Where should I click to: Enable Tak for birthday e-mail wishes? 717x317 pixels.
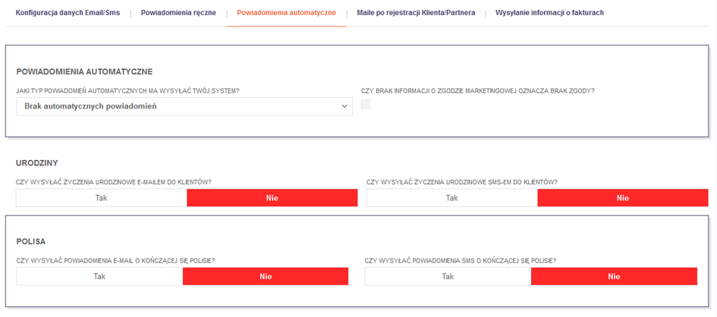pos(102,198)
